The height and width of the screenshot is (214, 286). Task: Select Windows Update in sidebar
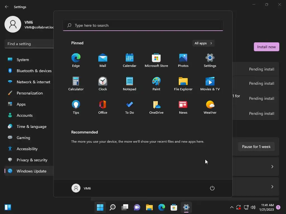[x=29, y=171]
